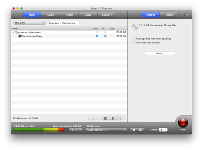The height and width of the screenshot is (150, 203).
Task: Uncheck PC for Electronics.aplibrary
Action: coord(105,36)
